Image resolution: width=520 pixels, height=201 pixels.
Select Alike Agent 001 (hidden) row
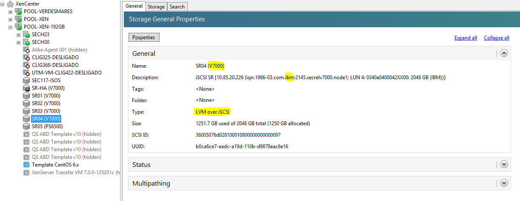(60, 50)
